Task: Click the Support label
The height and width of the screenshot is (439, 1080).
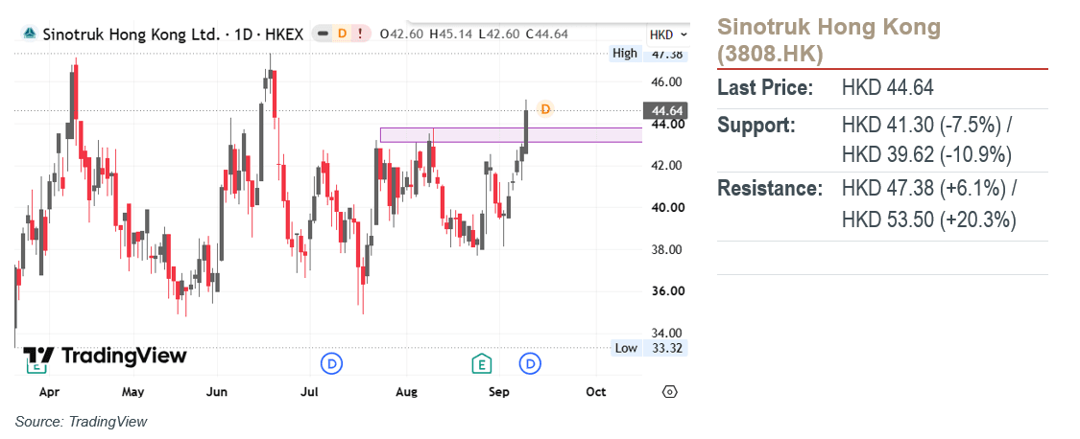Action: (x=756, y=126)
